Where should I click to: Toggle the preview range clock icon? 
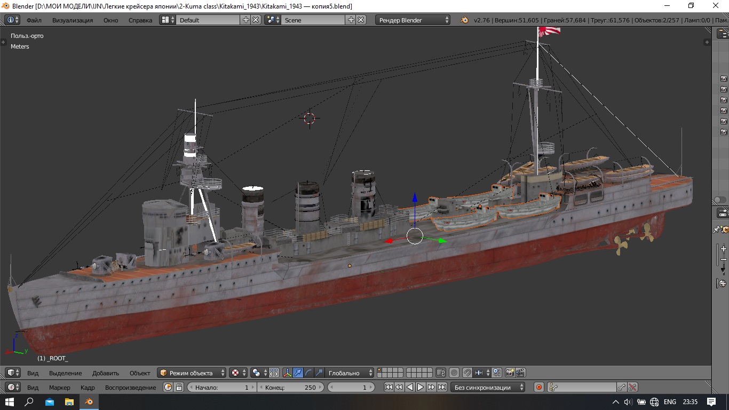168,387
